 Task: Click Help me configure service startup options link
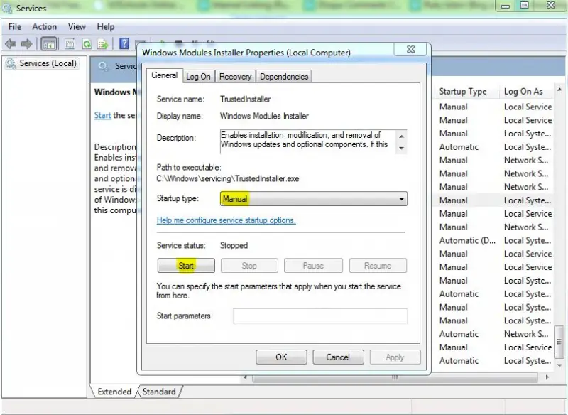click(x=226, y=220)
